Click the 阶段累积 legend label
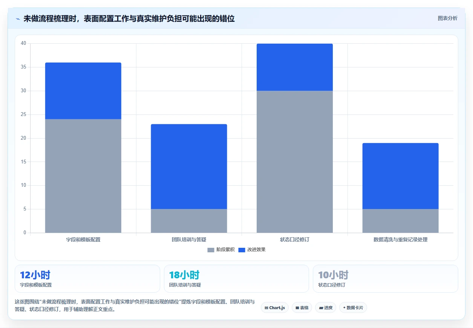The image size is (473, 328). (225, 250)
